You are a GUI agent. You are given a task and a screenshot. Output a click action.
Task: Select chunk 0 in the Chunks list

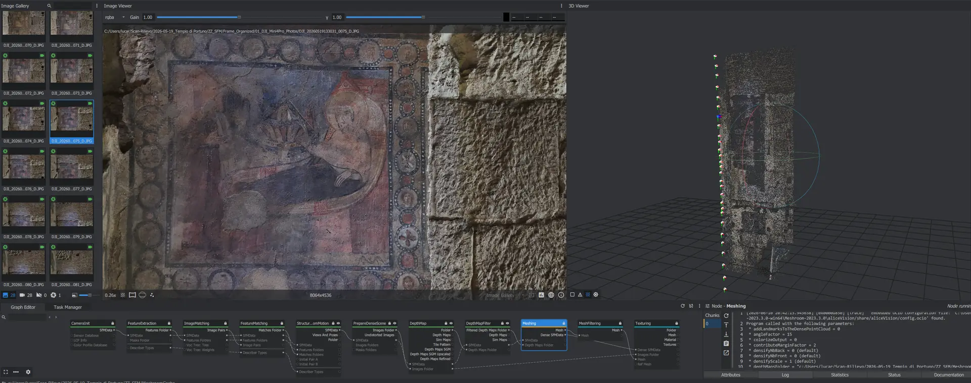[712, 324]
